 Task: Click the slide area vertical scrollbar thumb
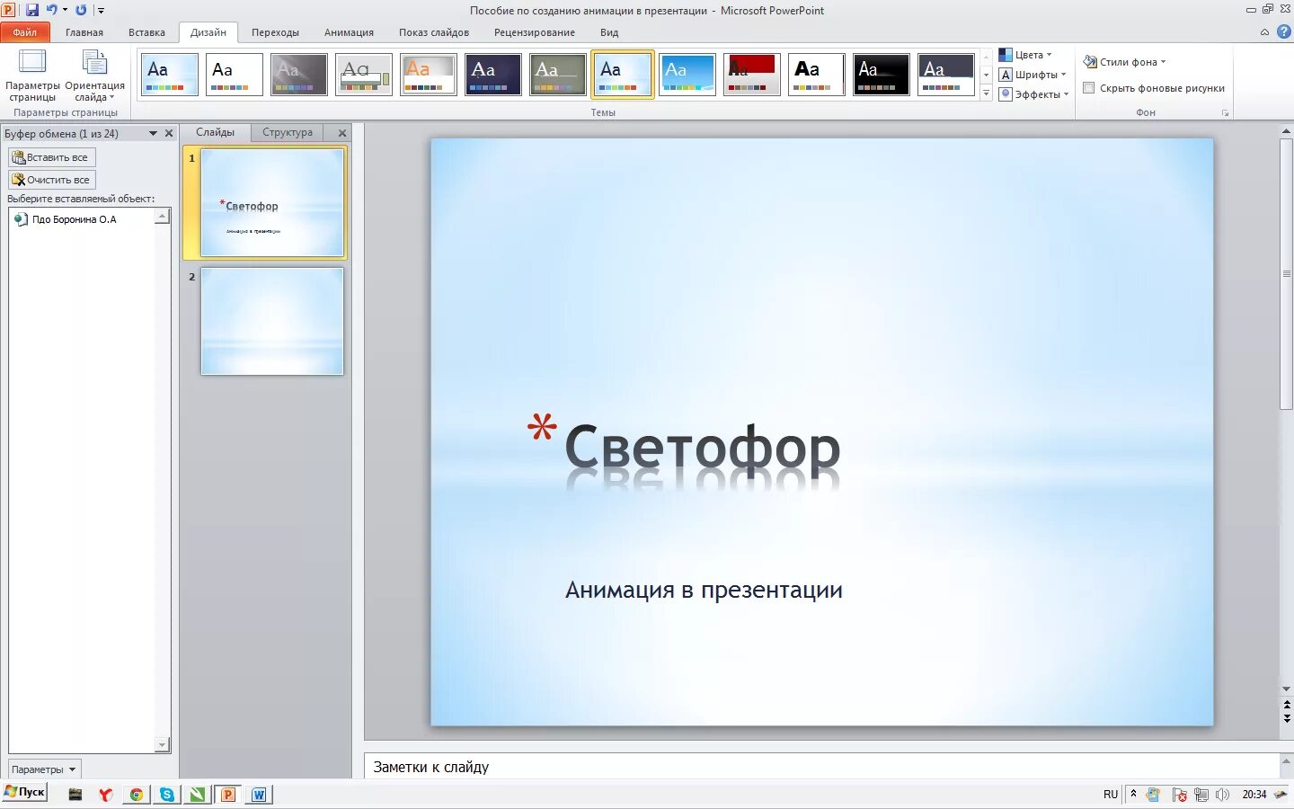[1287, 274]
